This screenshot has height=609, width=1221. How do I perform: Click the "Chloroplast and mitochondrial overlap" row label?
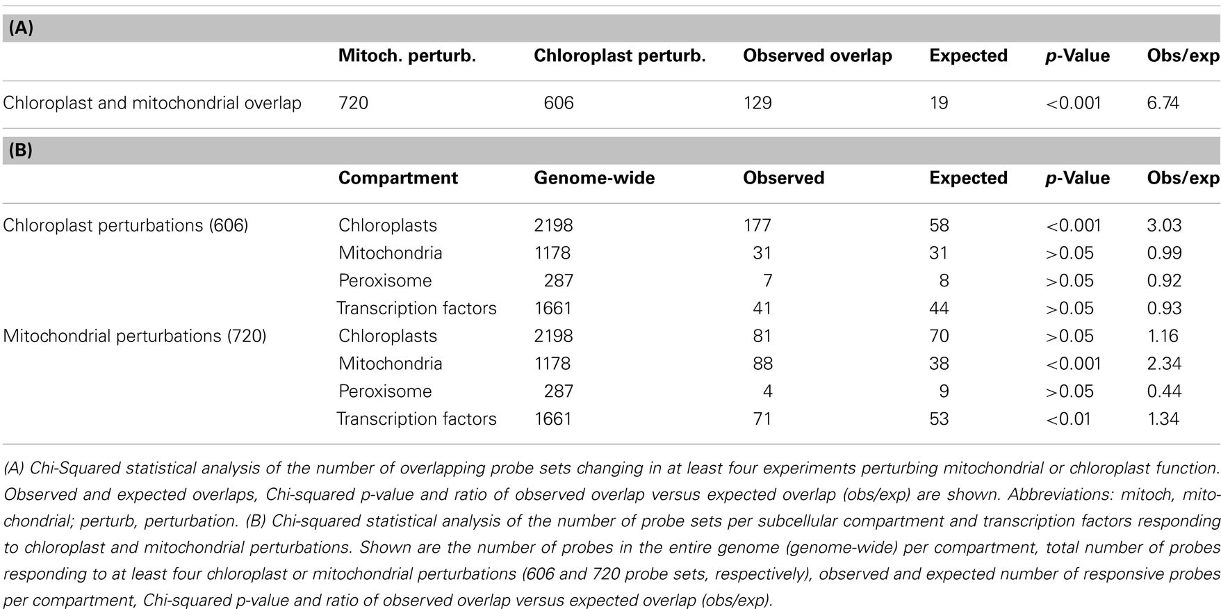(152, 104)
